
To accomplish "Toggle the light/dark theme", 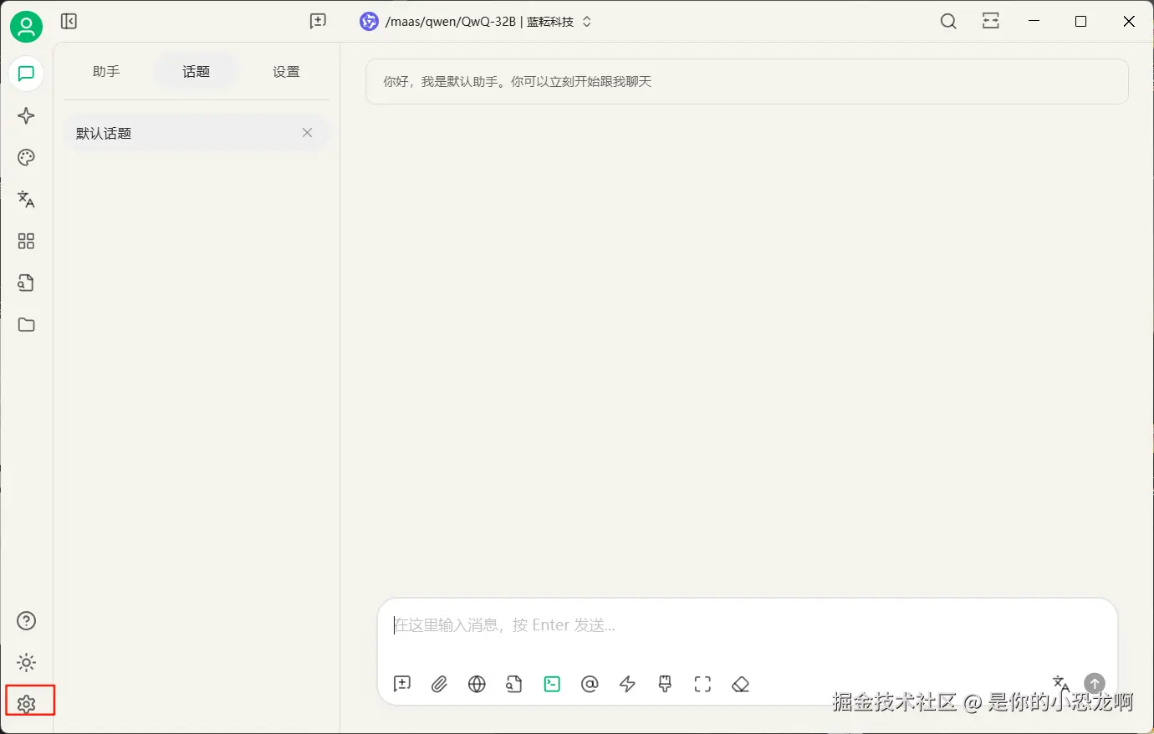I will click(26, 662).
